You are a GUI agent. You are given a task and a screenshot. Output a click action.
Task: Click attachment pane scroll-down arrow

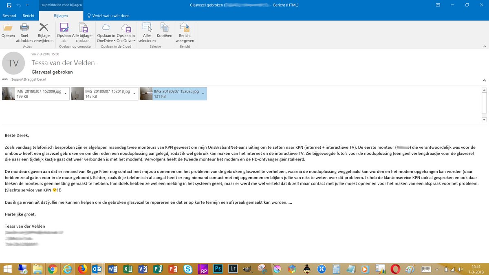(484, 120)
